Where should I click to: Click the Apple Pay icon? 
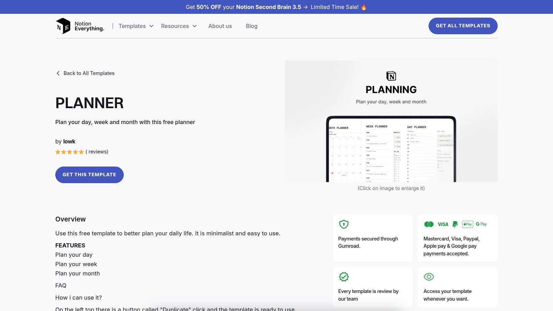[467, 224]
